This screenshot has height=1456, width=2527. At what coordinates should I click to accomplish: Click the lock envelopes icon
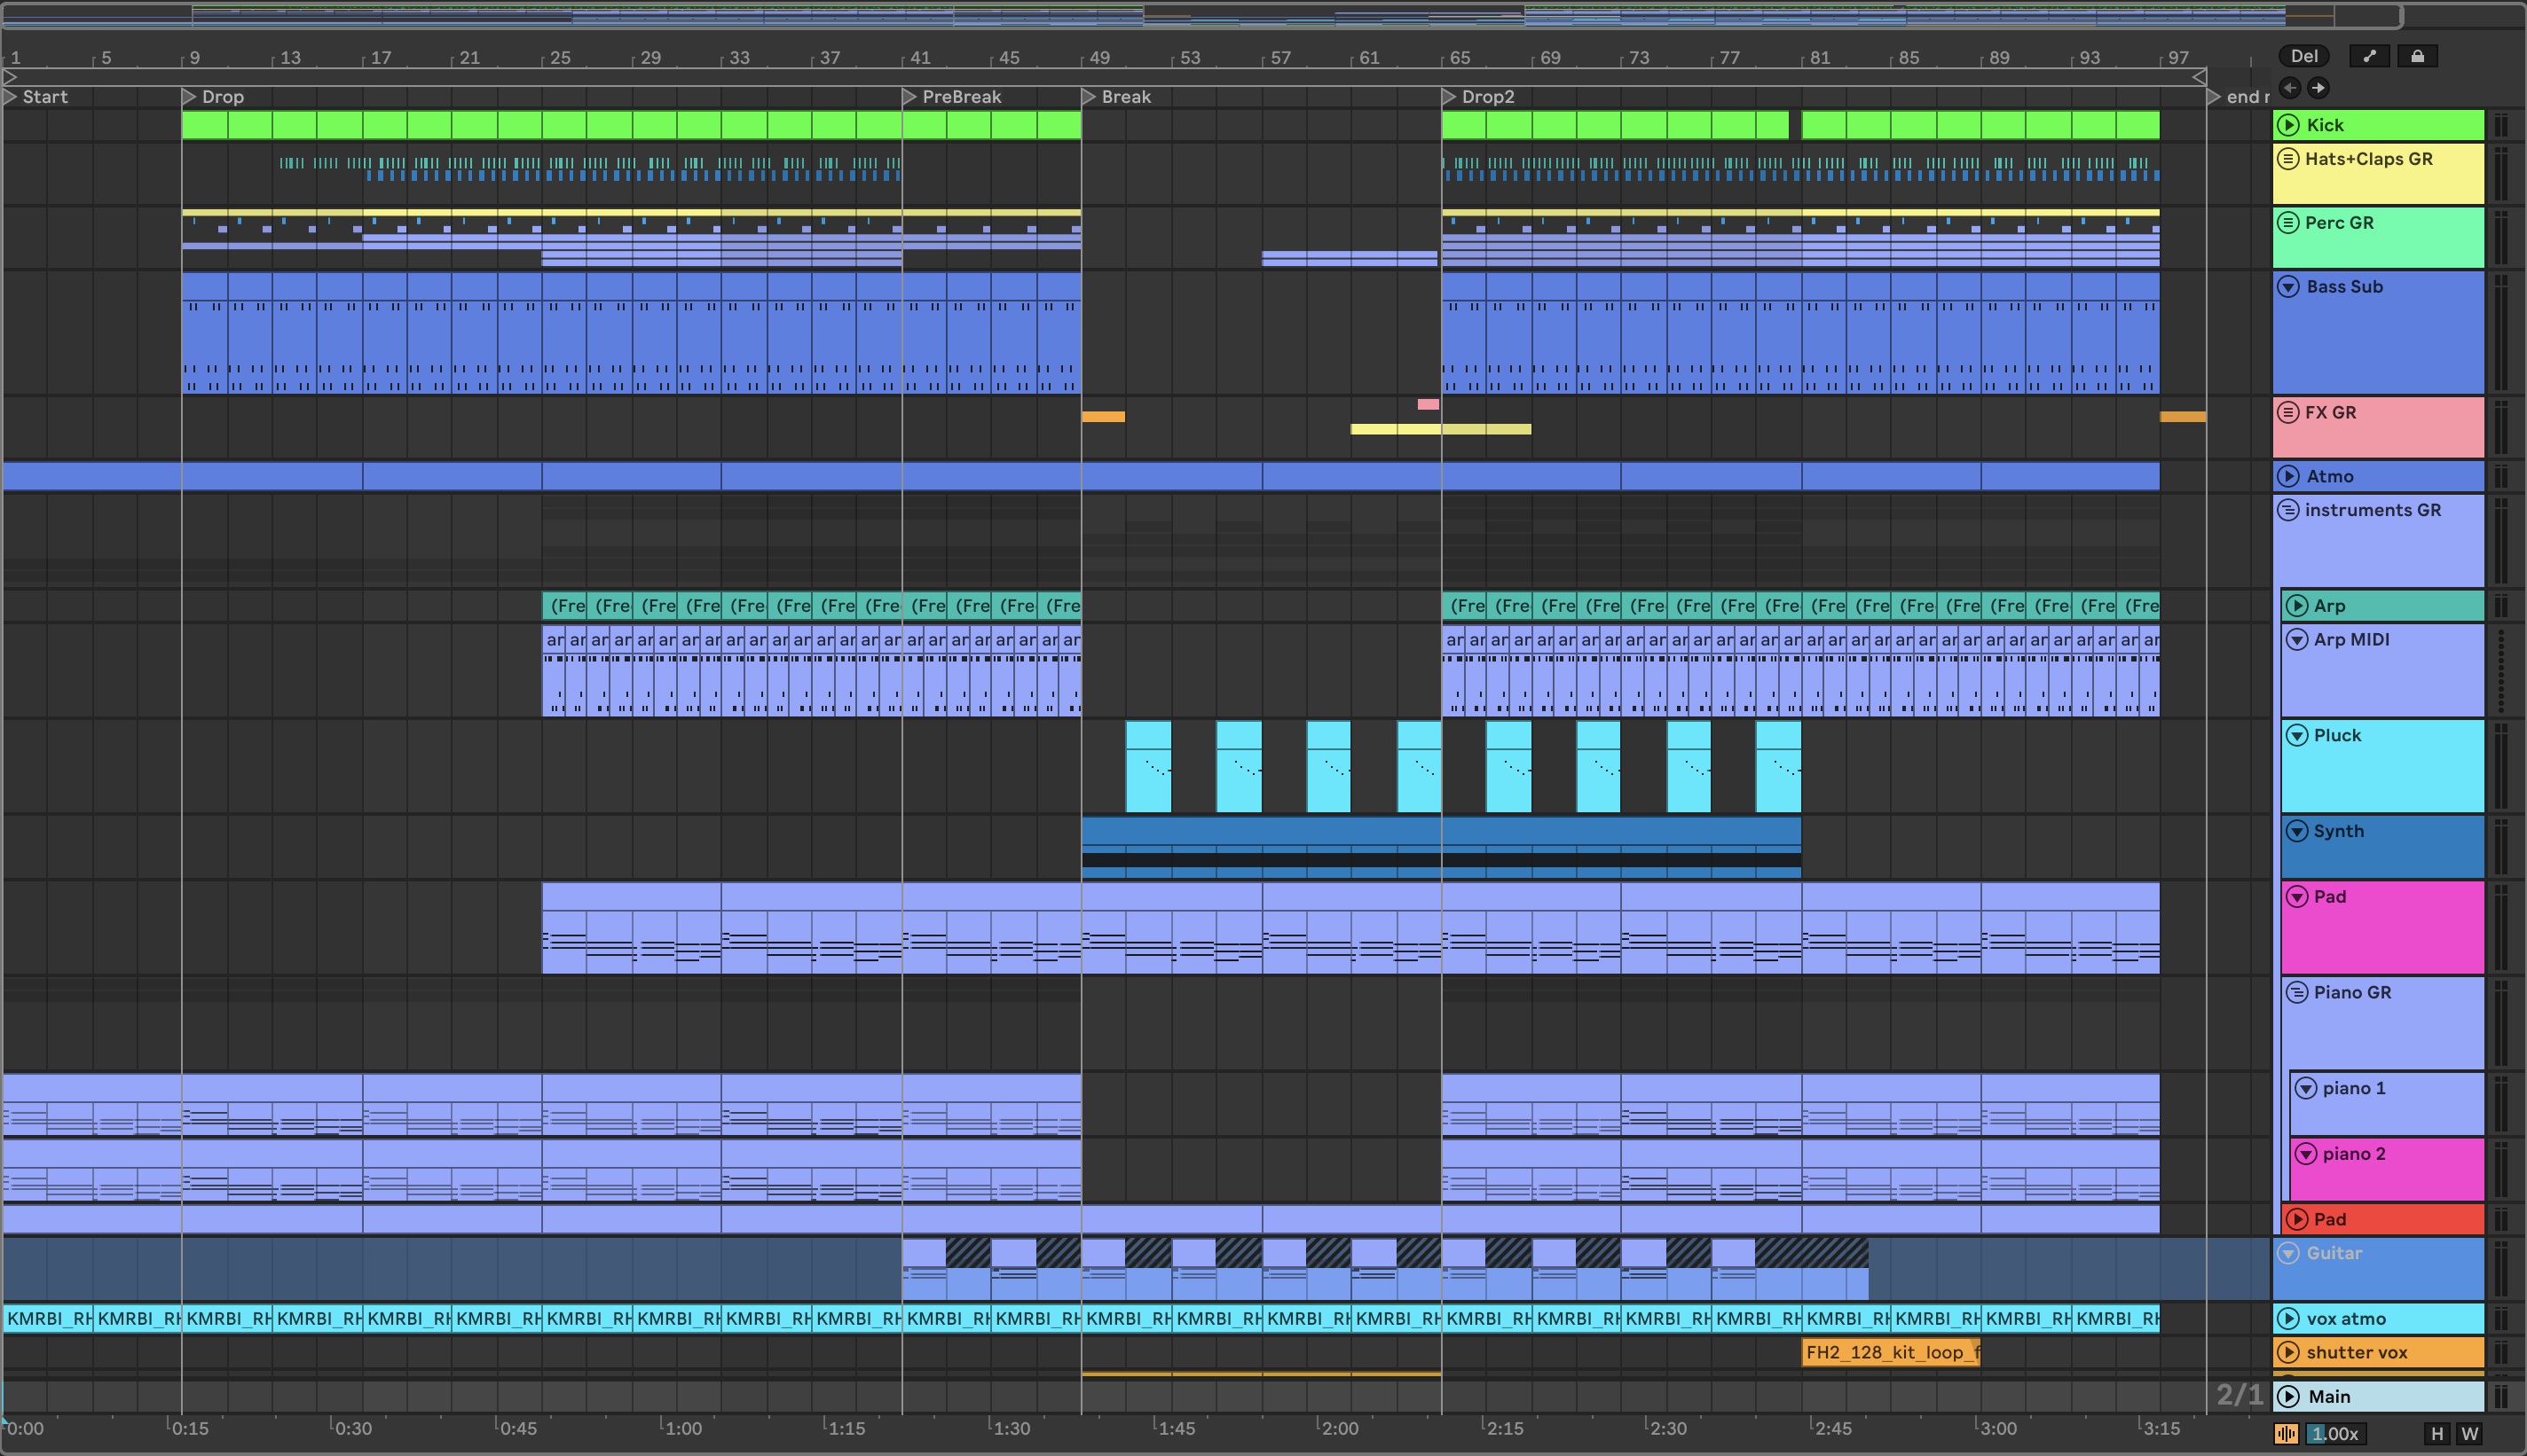2417,56
